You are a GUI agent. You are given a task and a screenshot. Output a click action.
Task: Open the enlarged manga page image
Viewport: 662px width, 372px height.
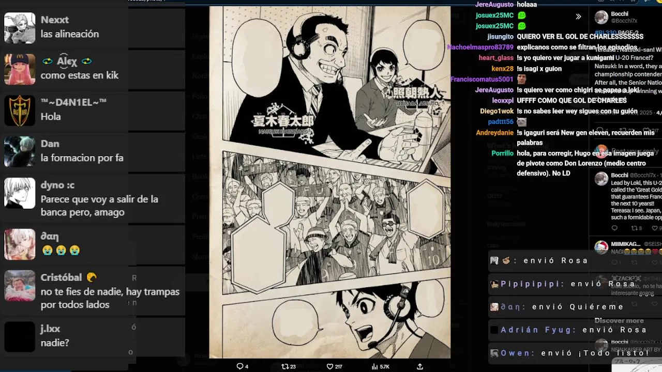click(x=330, y=182)
